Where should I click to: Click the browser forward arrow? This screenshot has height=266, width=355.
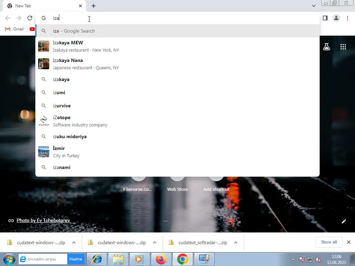(x=19, y=18)
